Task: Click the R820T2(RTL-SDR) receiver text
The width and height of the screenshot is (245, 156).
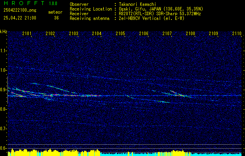Action: (x=160, y=14)
